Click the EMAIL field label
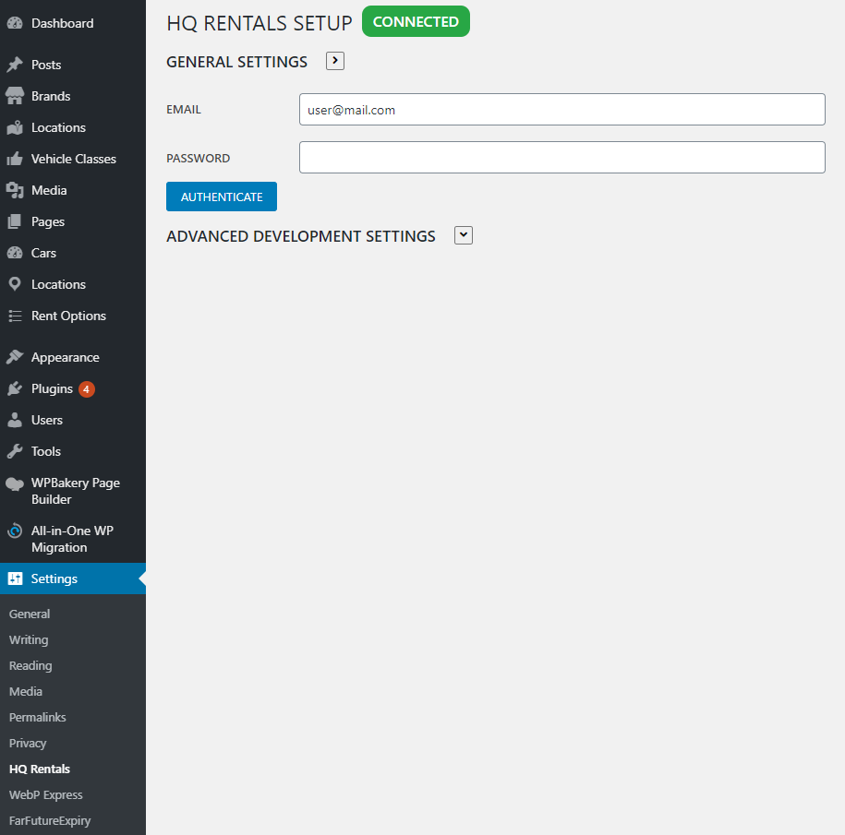This screenshot has height=835, width=845. pos(184,109)
